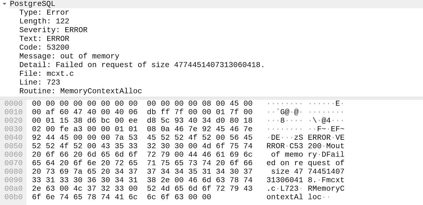Click hex offset 00b0 row label

pos(13,197)
